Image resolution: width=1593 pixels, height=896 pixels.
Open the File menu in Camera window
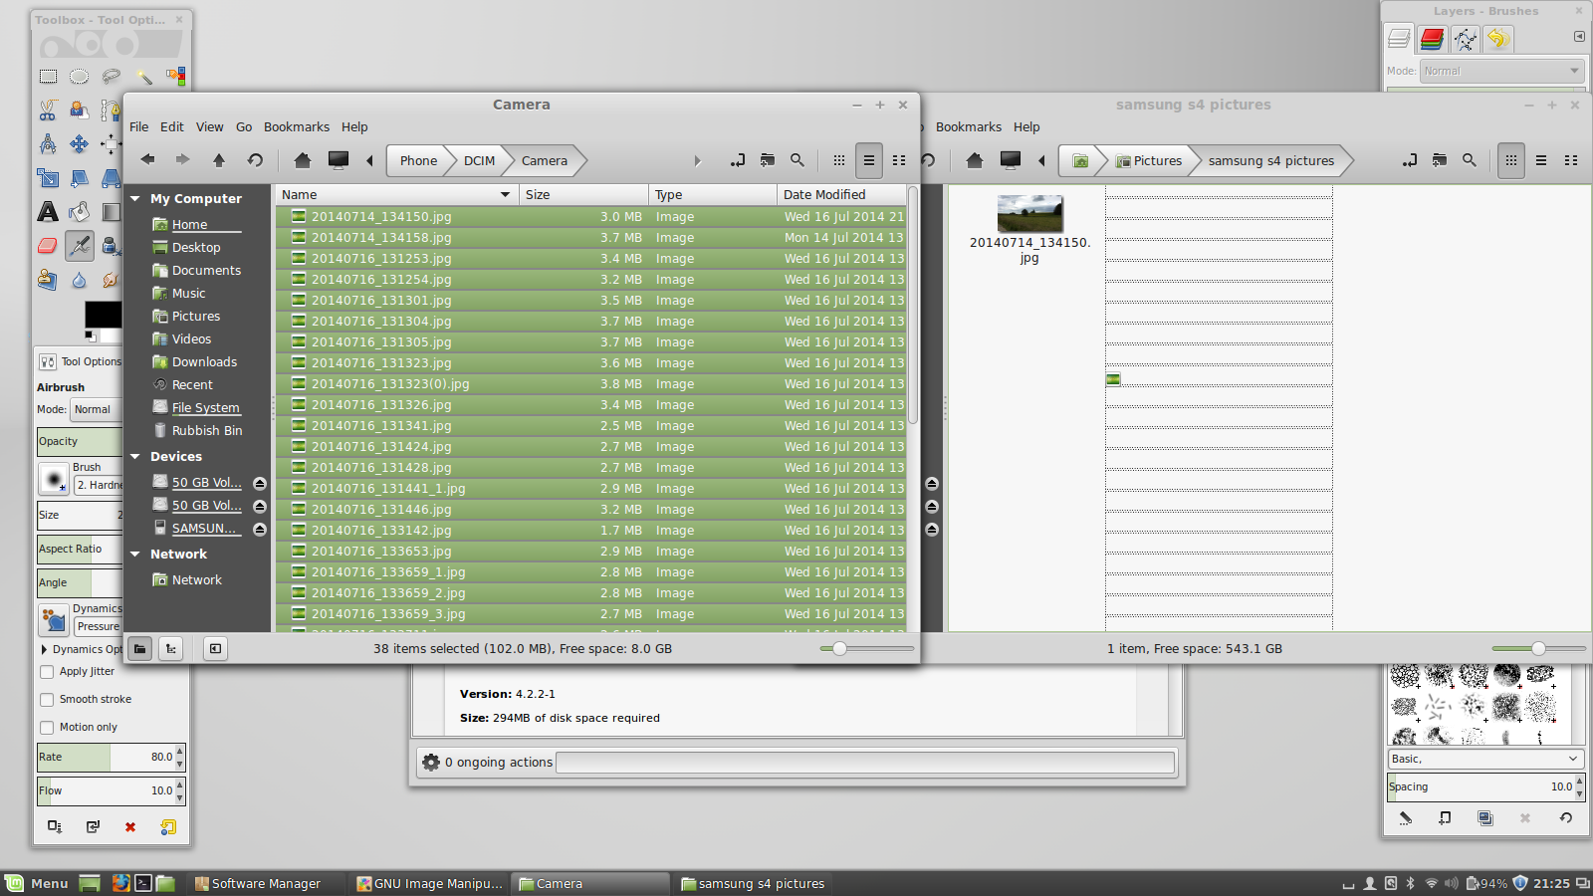[139, 126]
